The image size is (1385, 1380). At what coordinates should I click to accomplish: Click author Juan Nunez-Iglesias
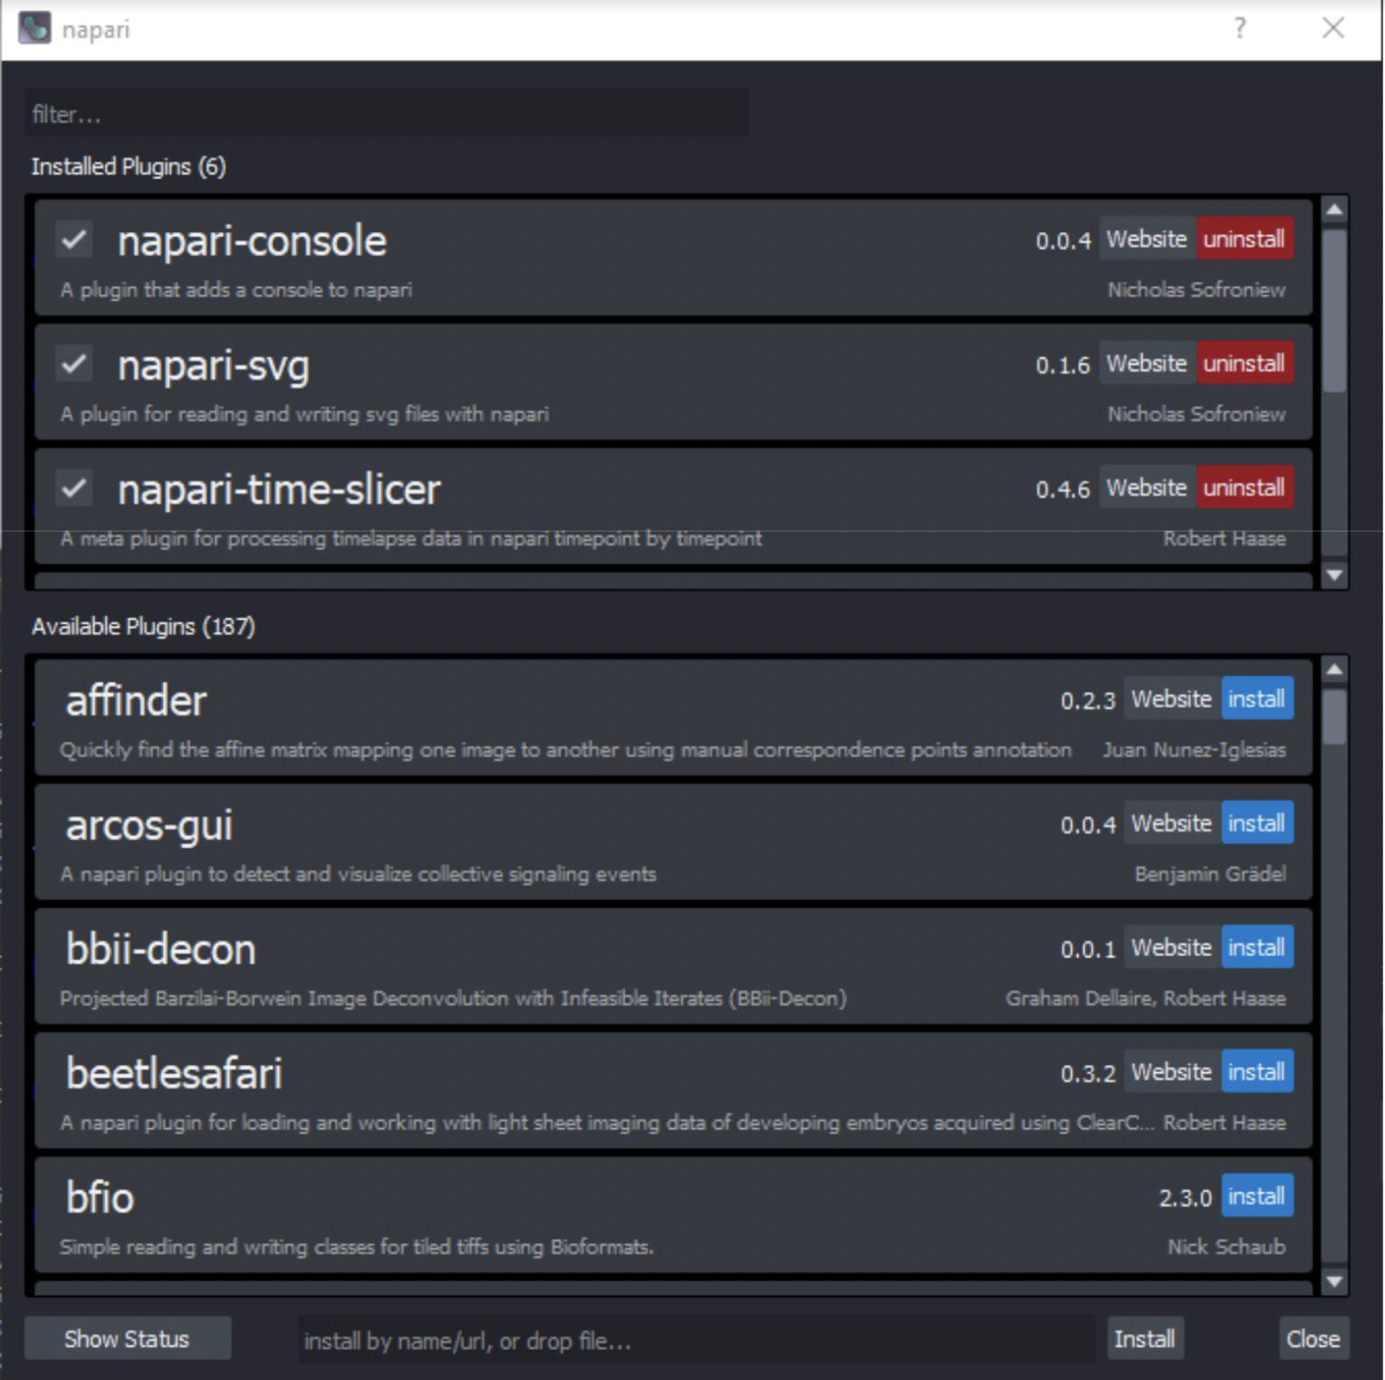(1194, 750)
